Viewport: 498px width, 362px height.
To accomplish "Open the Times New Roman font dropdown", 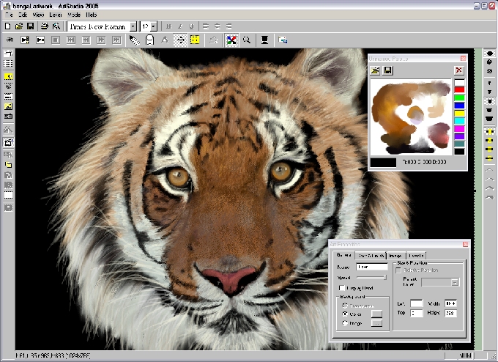I will pyautogui.click(x=133, y=26).
